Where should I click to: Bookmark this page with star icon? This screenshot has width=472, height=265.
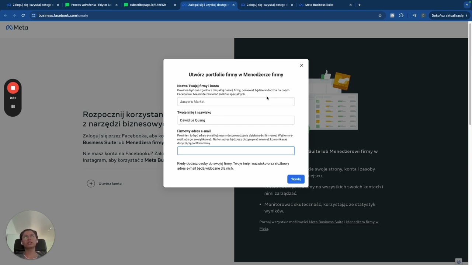[380, 15]
